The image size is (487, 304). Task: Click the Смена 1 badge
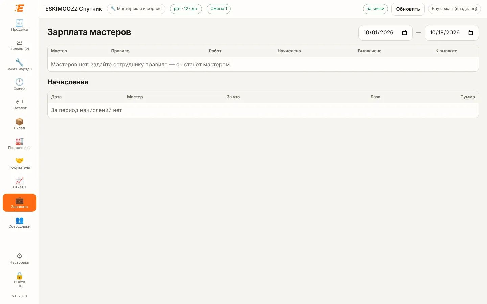pos(218,9)
